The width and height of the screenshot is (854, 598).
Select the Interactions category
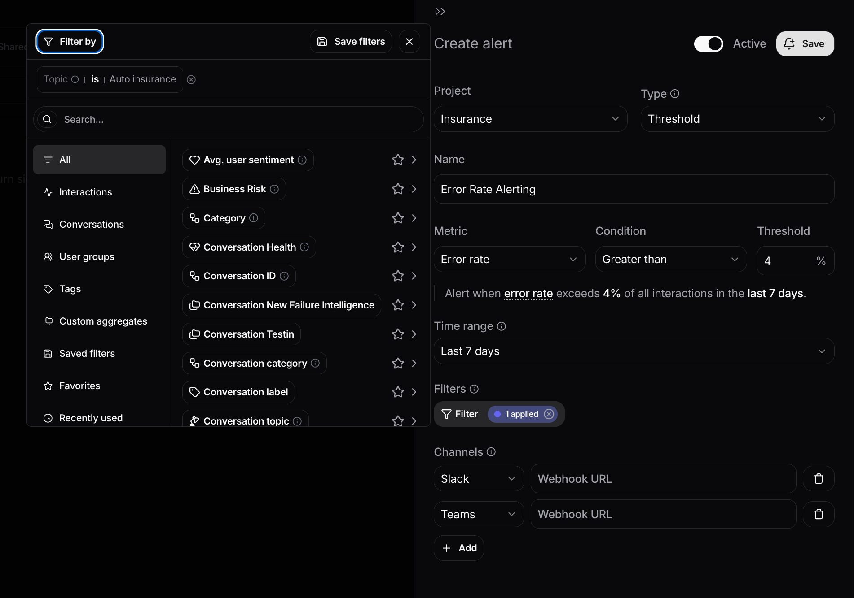pyautogui.click(x=99, y=192)
